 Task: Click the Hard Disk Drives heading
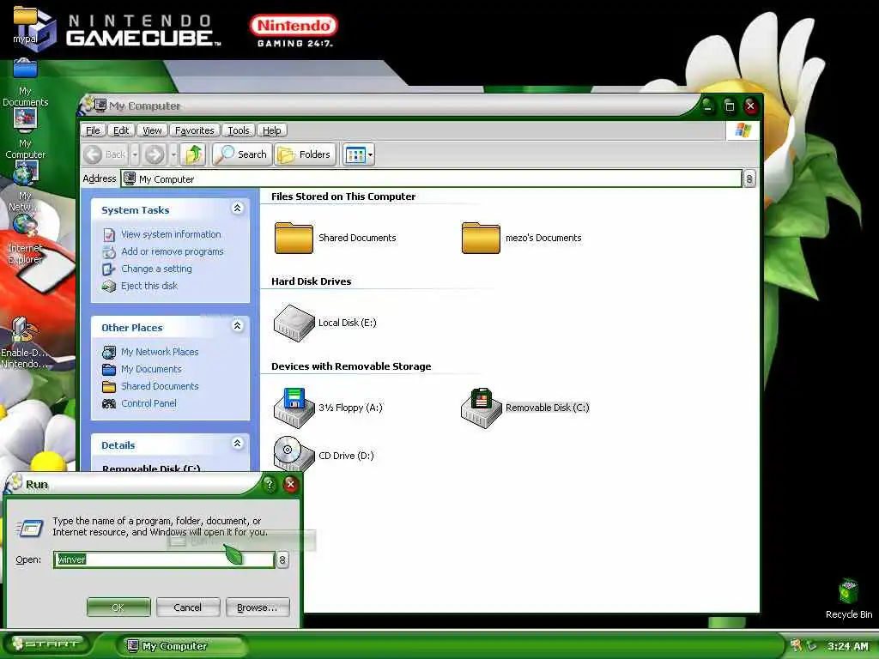[311, 281]
